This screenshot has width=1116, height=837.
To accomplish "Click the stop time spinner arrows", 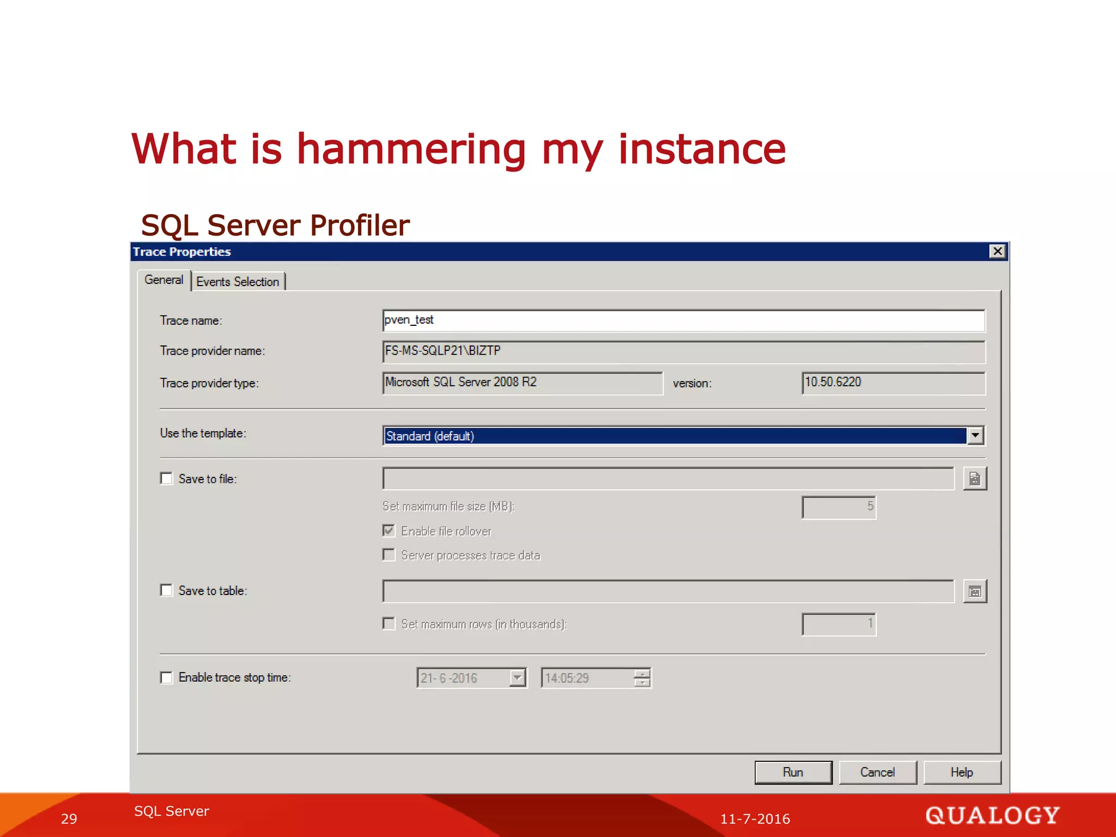I will coord(642,678).
